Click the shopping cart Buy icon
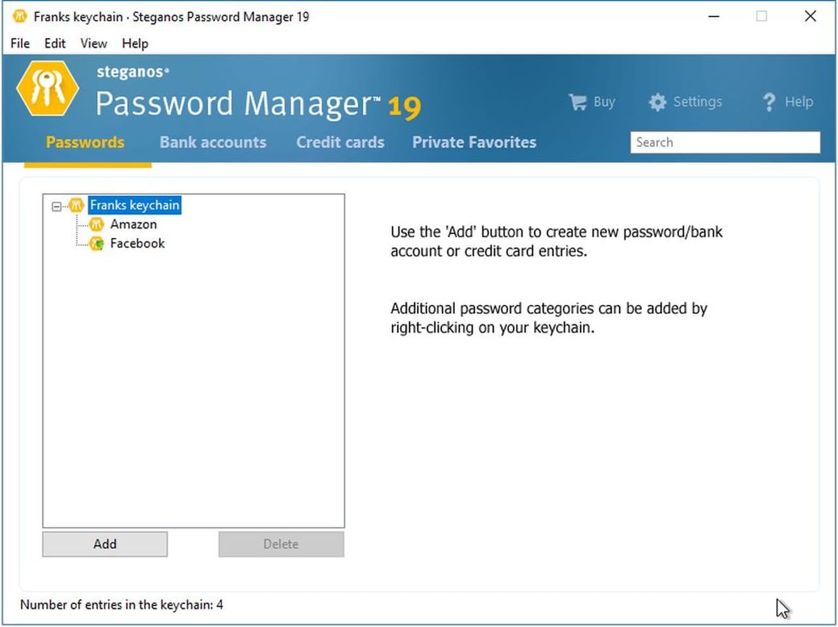Image resolution: width=838 pixels, height=627 pixels. [x=577, y=102]
